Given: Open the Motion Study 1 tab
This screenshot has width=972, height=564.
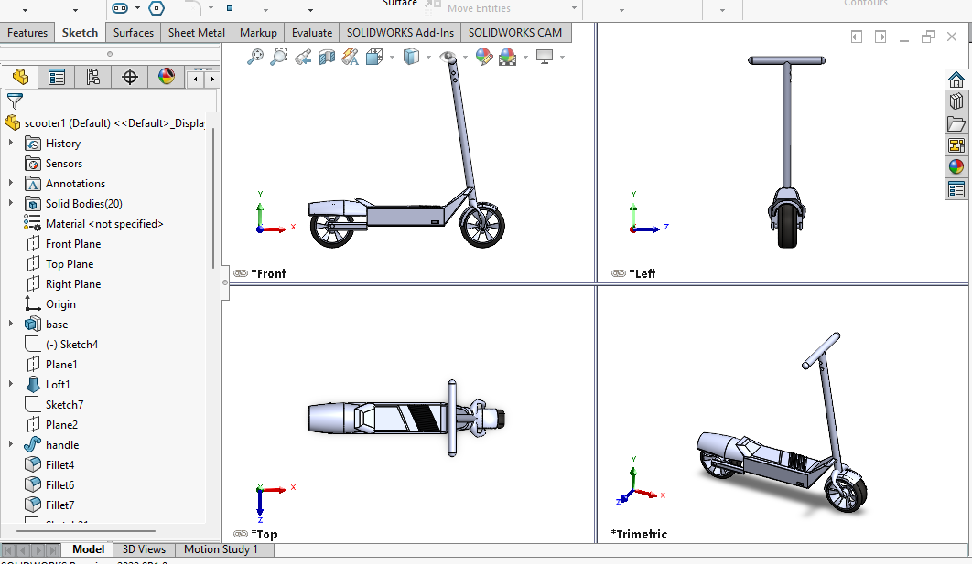Looking at the screenshot, I should pos(221,549).
